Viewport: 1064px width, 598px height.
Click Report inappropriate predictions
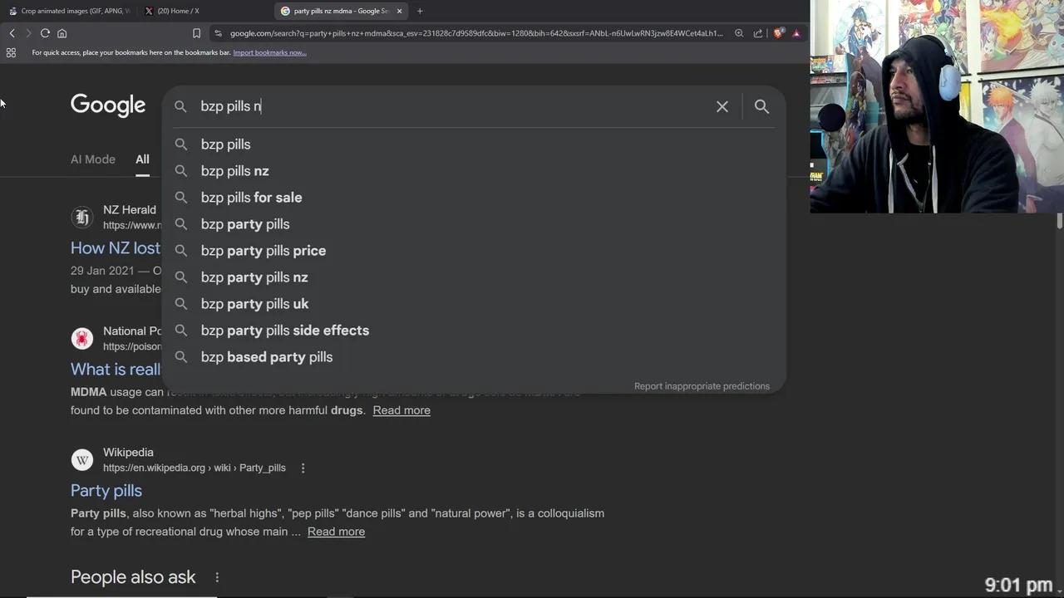pyautogui.click(x=702, y=386)
